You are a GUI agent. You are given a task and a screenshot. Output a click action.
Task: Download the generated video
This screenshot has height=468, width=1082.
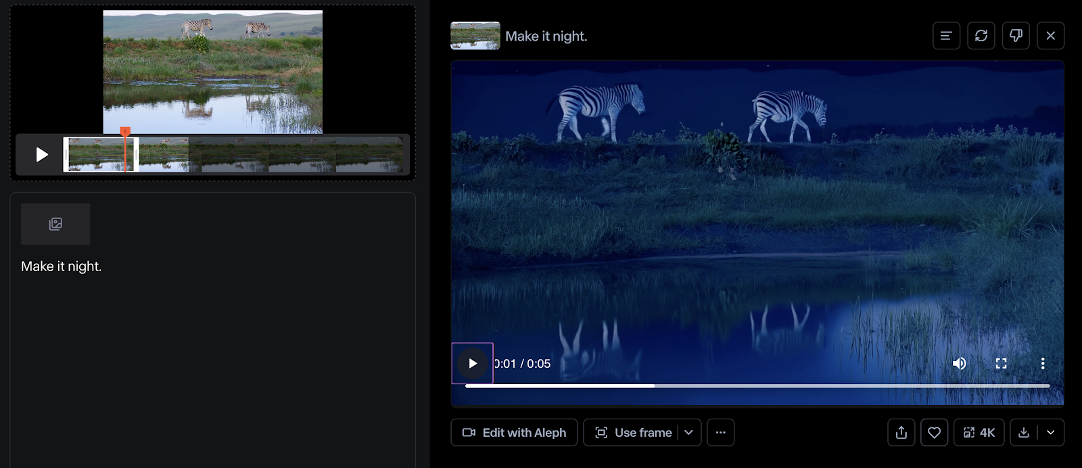point(1024,433)
